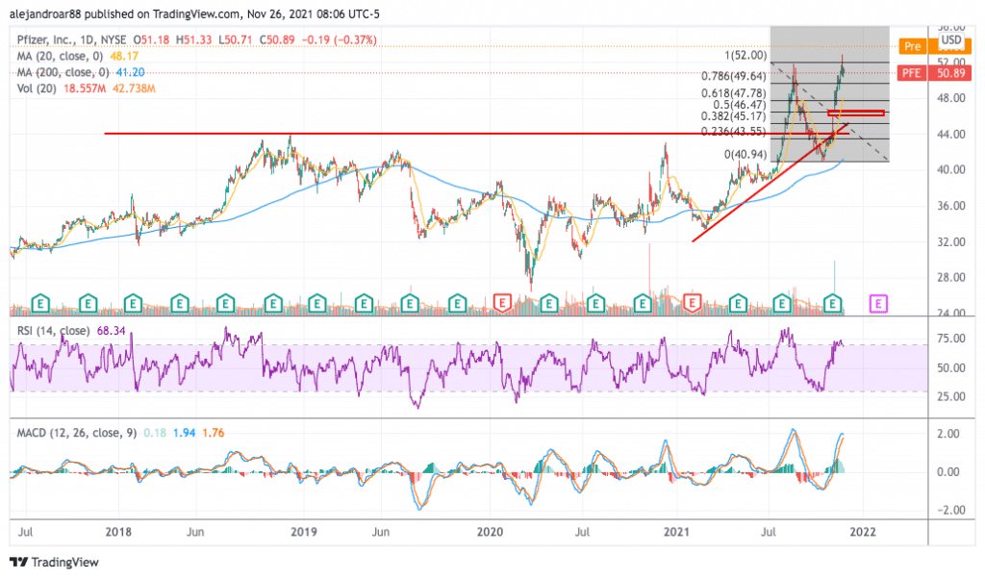
Task: Click the 1.76 MACD signal value
Action: click(x=214, y=433)
